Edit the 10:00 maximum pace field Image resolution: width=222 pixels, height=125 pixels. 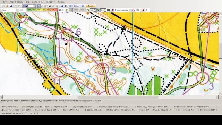pyautogui.click(x=61, y=10)
